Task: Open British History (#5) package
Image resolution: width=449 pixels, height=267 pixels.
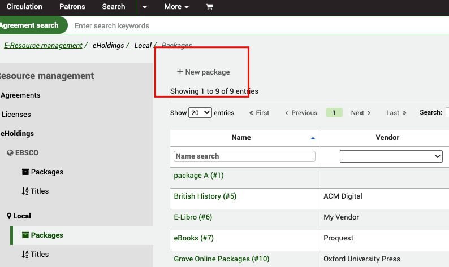Action: coord(205,196)
